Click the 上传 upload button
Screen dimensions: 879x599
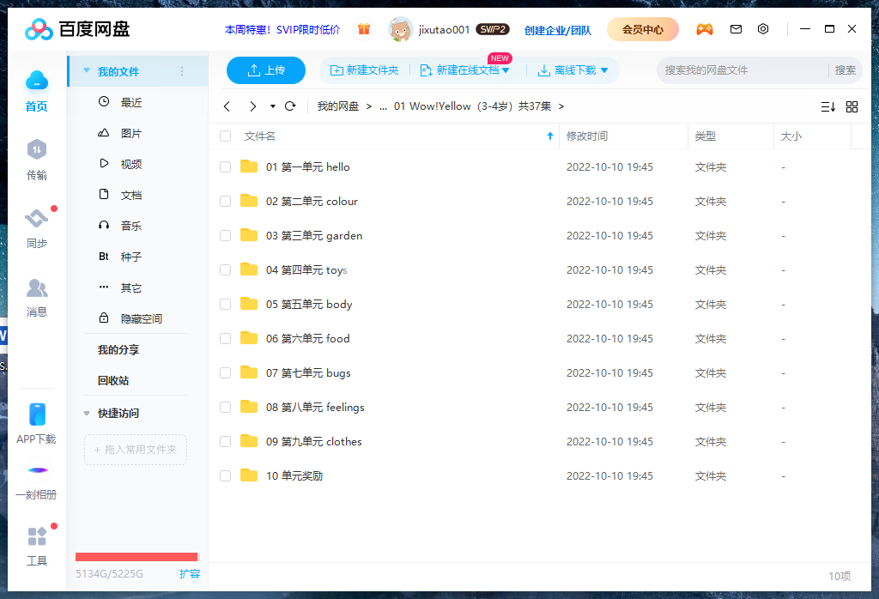tap(266, 70)
